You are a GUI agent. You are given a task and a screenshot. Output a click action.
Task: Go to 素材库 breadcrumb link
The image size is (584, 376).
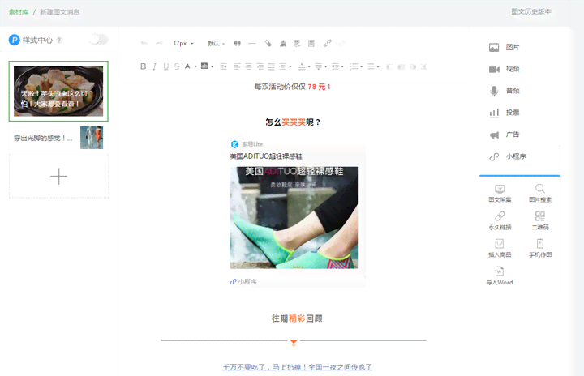19,12
